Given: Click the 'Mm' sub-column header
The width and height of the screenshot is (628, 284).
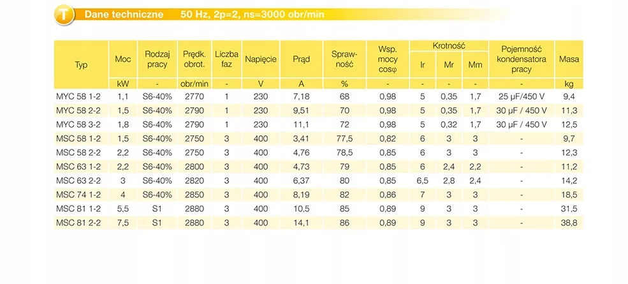Looking at the screenshot, I should [x=475, y=64].
